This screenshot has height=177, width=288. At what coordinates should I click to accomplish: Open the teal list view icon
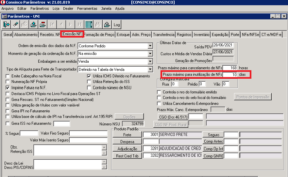(89, 24)
